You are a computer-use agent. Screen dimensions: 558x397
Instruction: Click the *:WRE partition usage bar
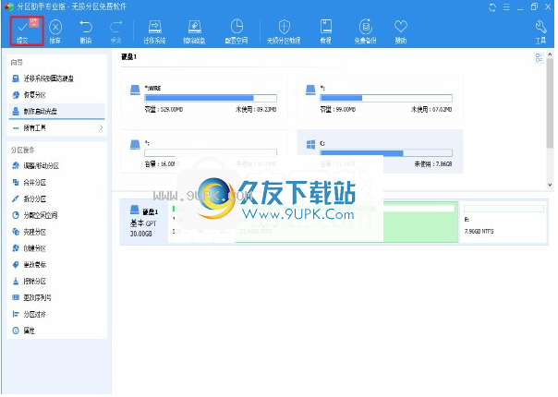point(211,98)
